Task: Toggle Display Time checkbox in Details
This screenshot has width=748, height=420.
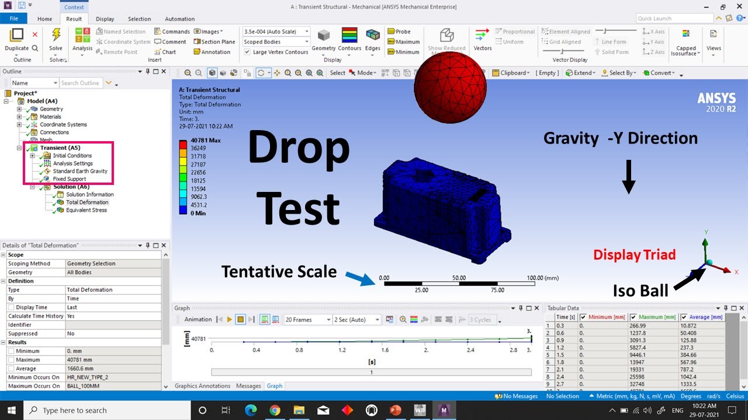Action: tap(12, 307)
